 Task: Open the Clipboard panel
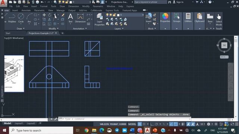coord(199,18)
